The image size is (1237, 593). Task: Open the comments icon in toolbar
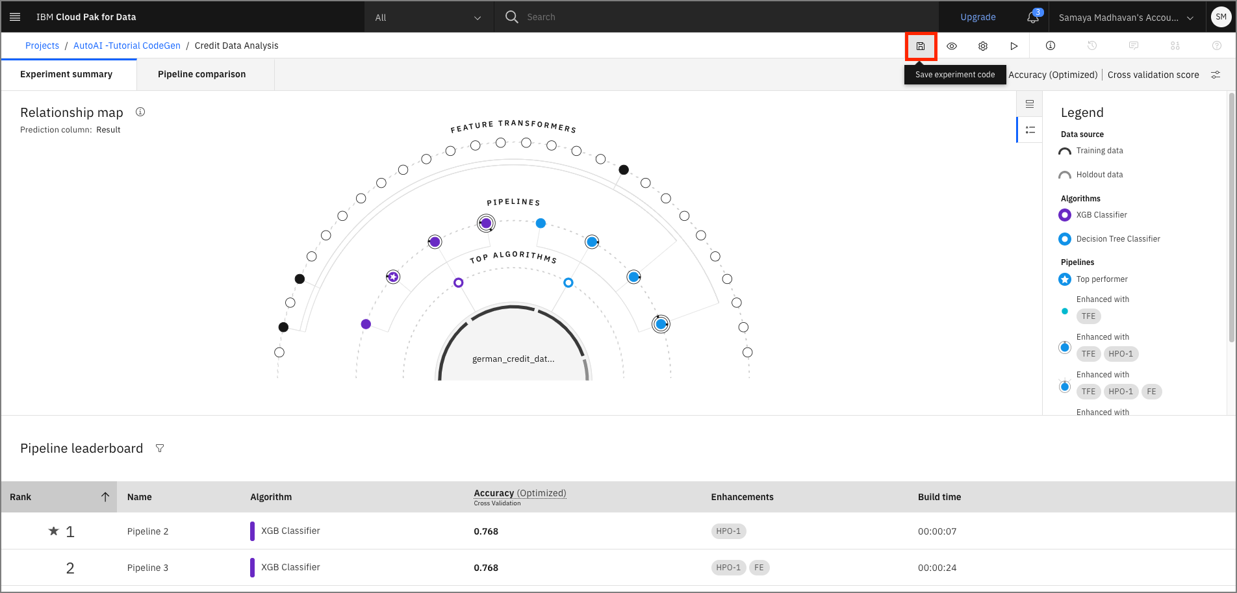(1134, 45)
